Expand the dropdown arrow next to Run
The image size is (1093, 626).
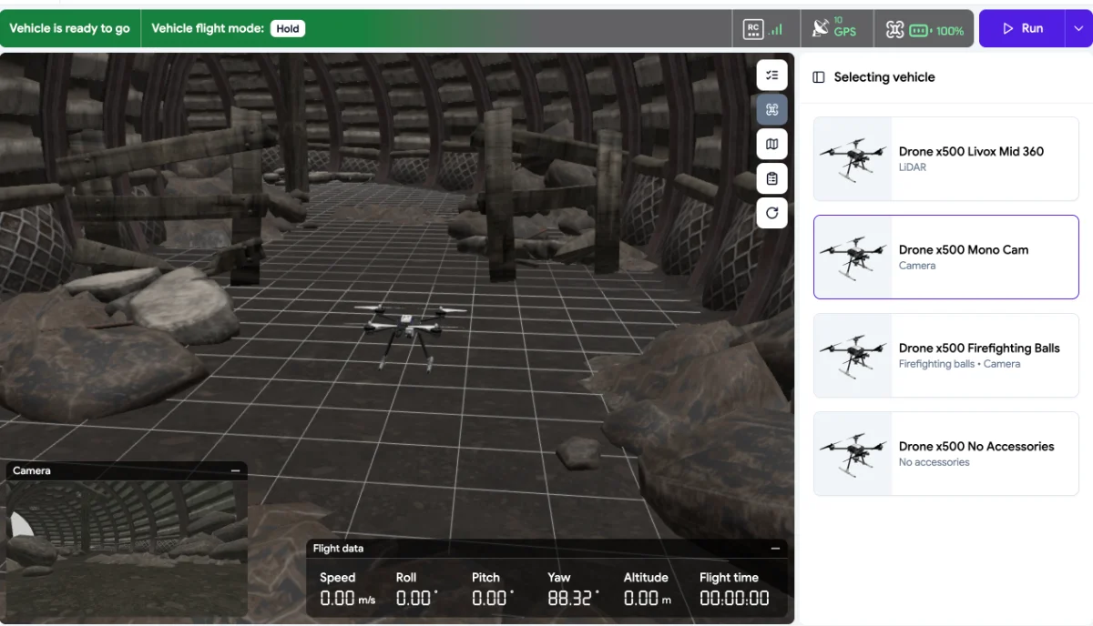[1078, 29]
